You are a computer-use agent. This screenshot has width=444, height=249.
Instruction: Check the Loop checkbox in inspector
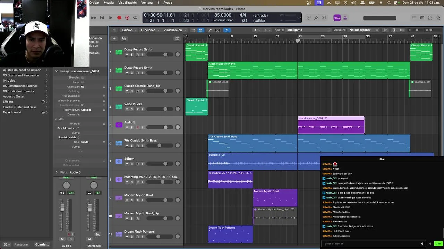(83, 82)
